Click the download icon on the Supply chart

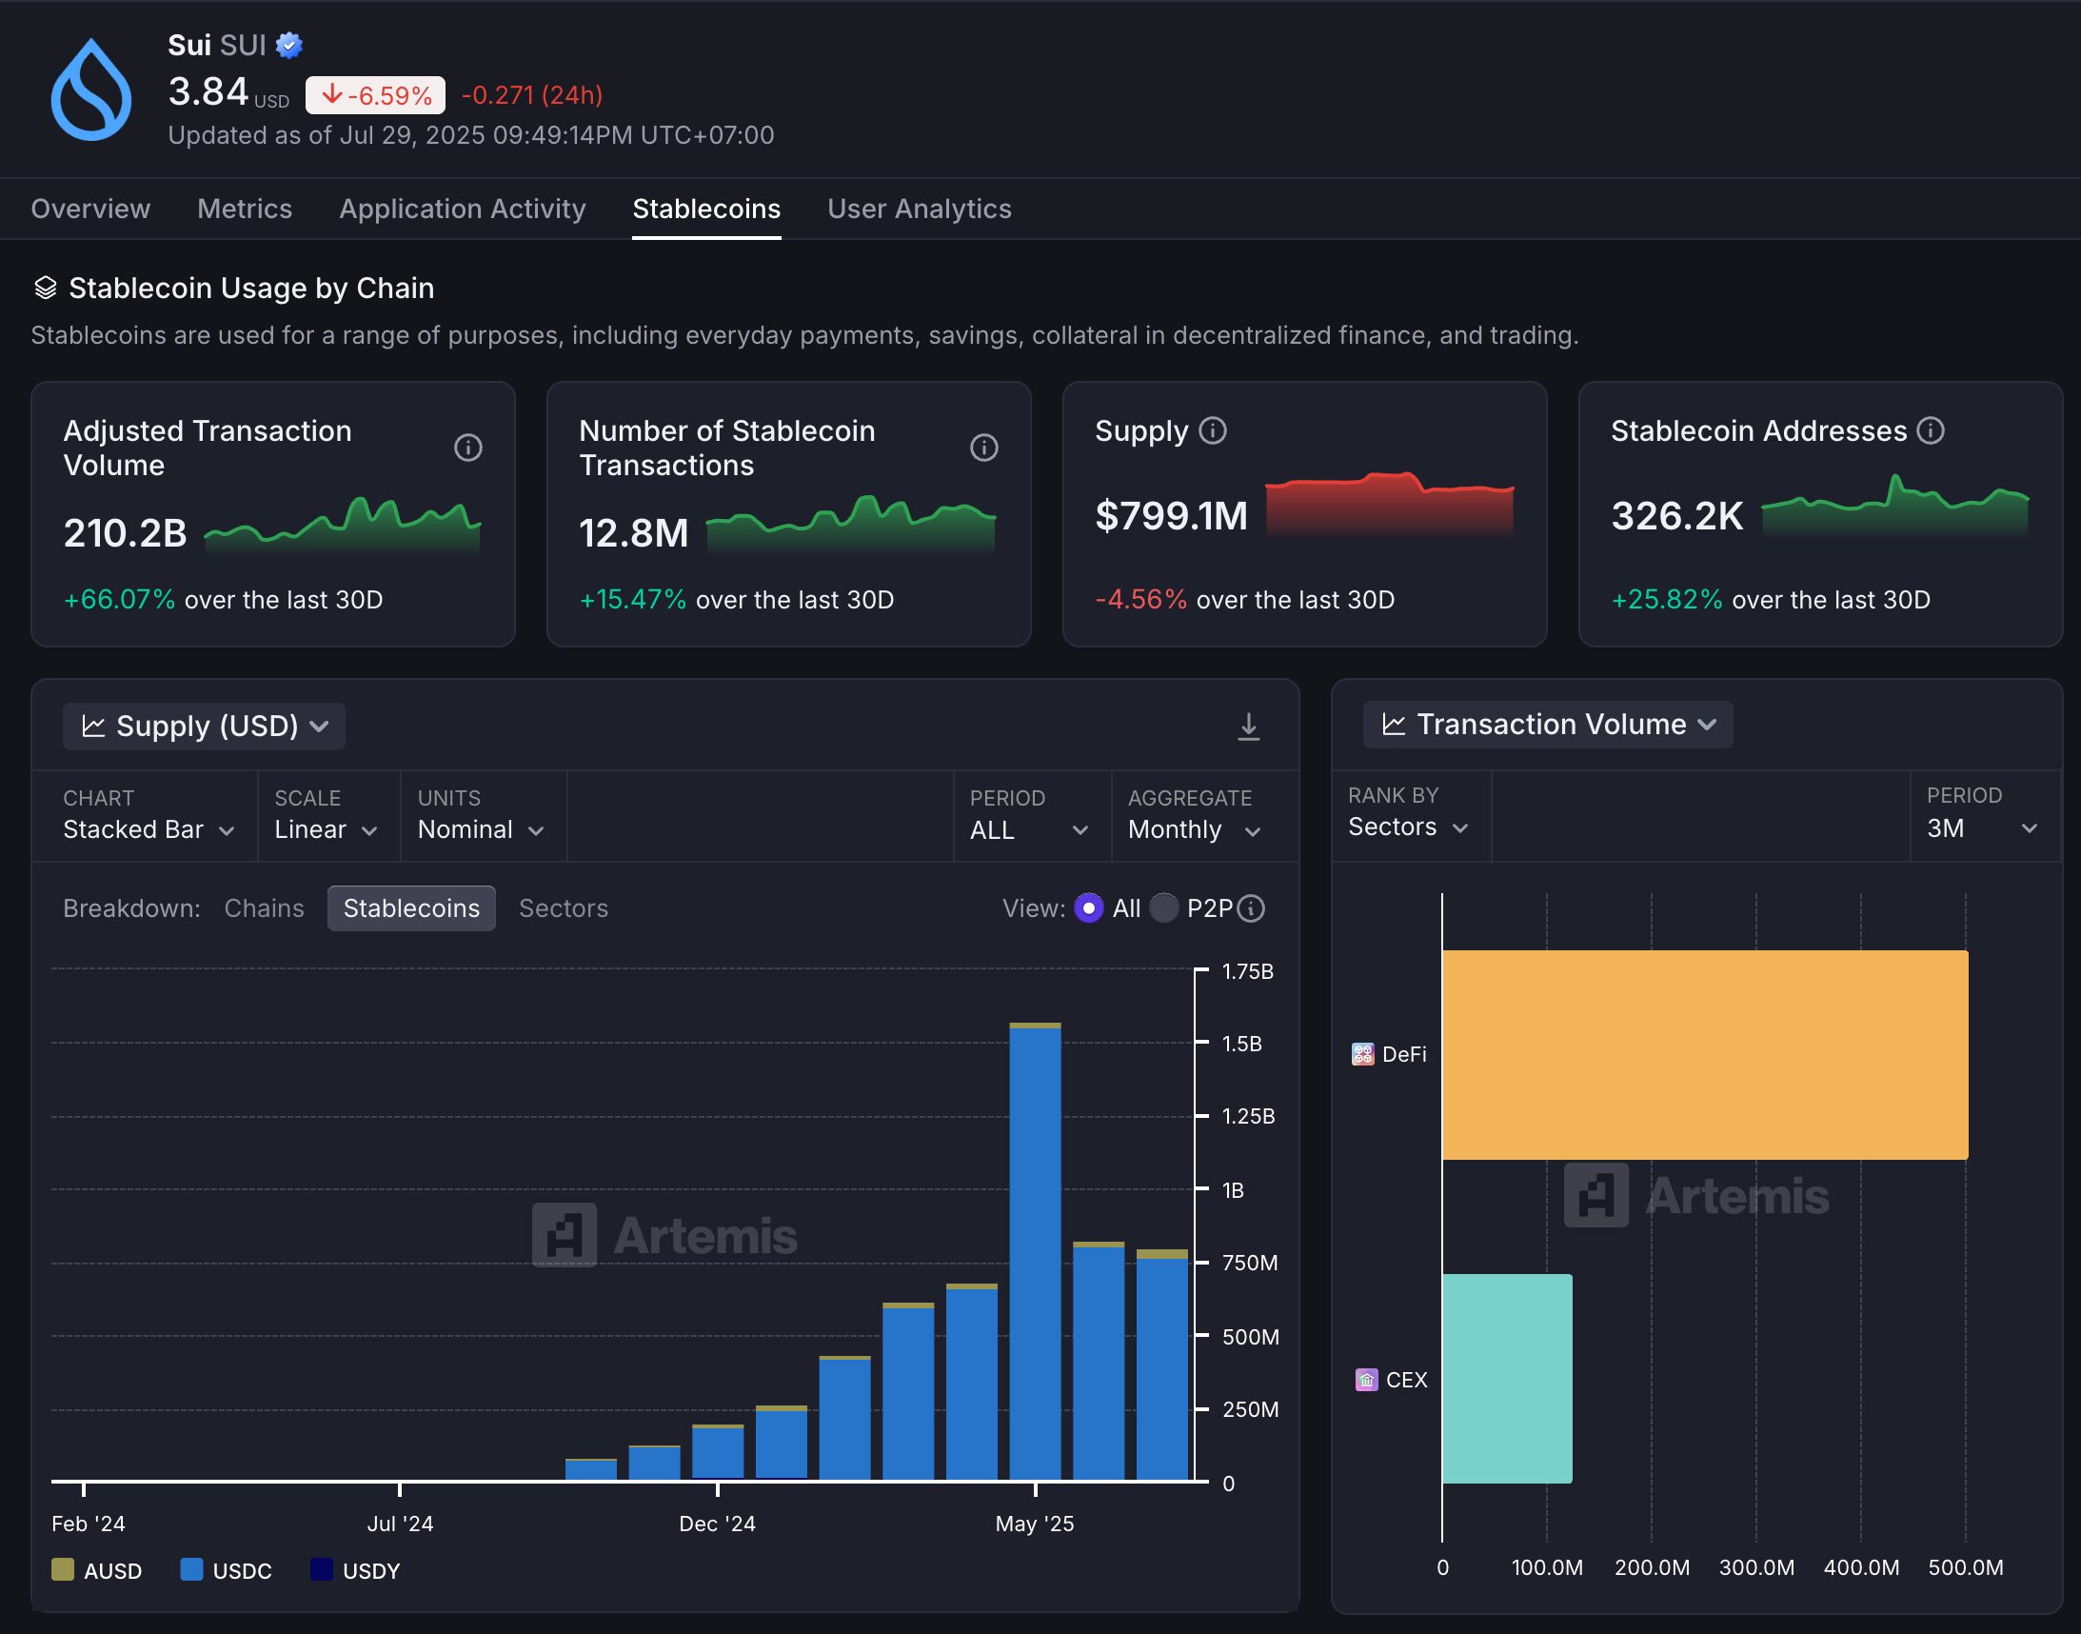pyautogui.click(x=1248, y=727)
